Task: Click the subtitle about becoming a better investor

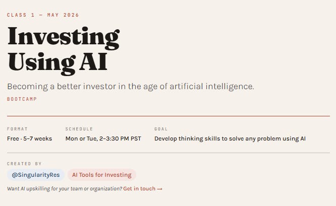Action: 131,87
